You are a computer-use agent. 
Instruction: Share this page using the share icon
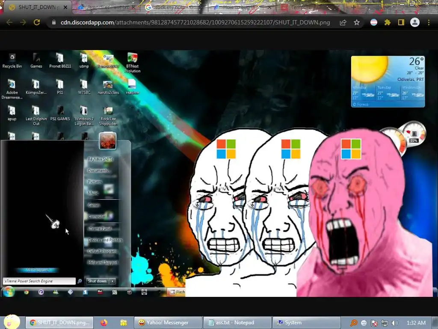[343, 22]
